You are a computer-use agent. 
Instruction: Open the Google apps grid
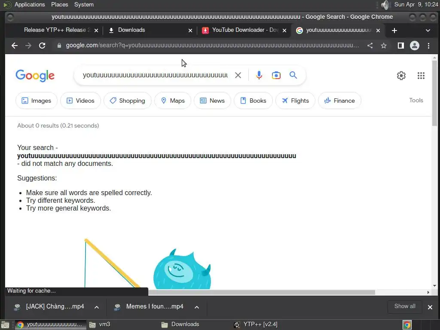click(421, 76)
